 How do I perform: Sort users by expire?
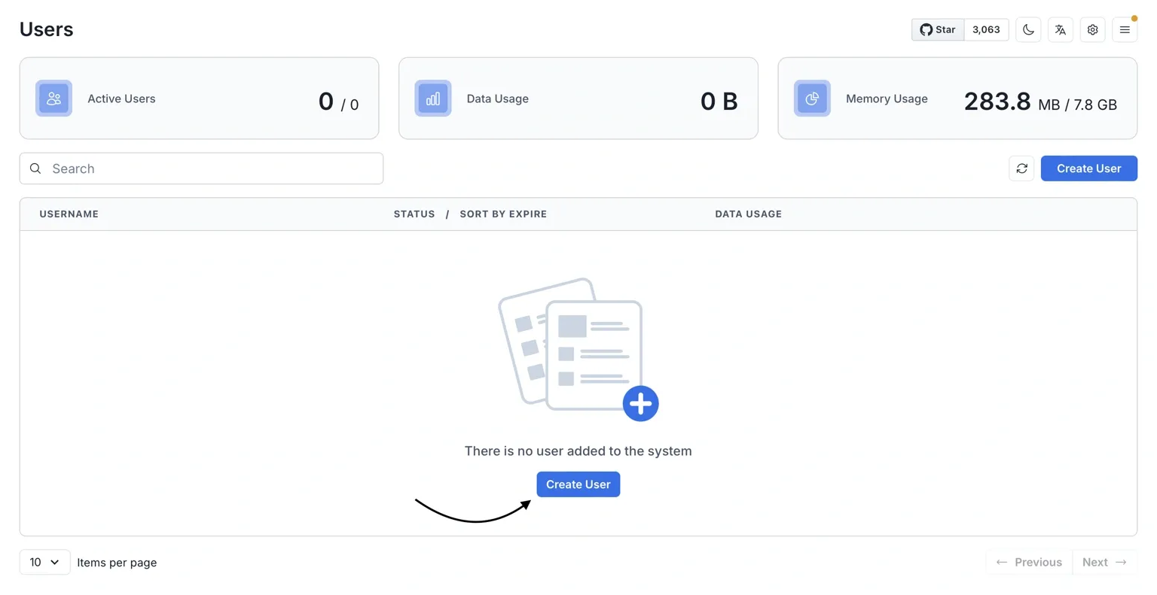point(503,214)
